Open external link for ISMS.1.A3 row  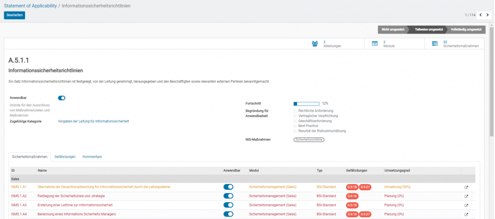(x=466, y=205)
